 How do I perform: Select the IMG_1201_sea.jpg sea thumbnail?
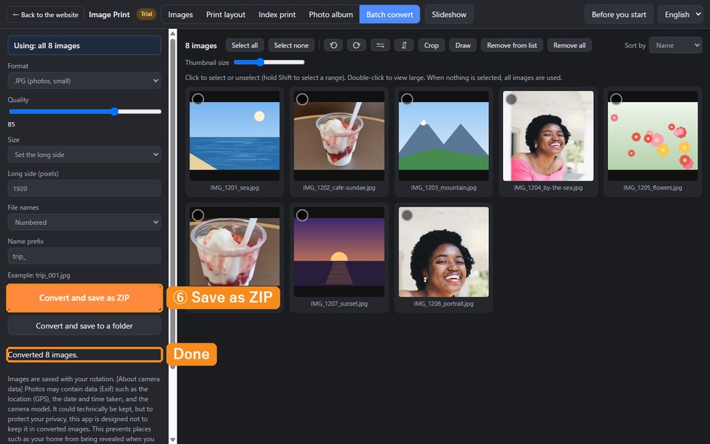[x=234, y=136]
